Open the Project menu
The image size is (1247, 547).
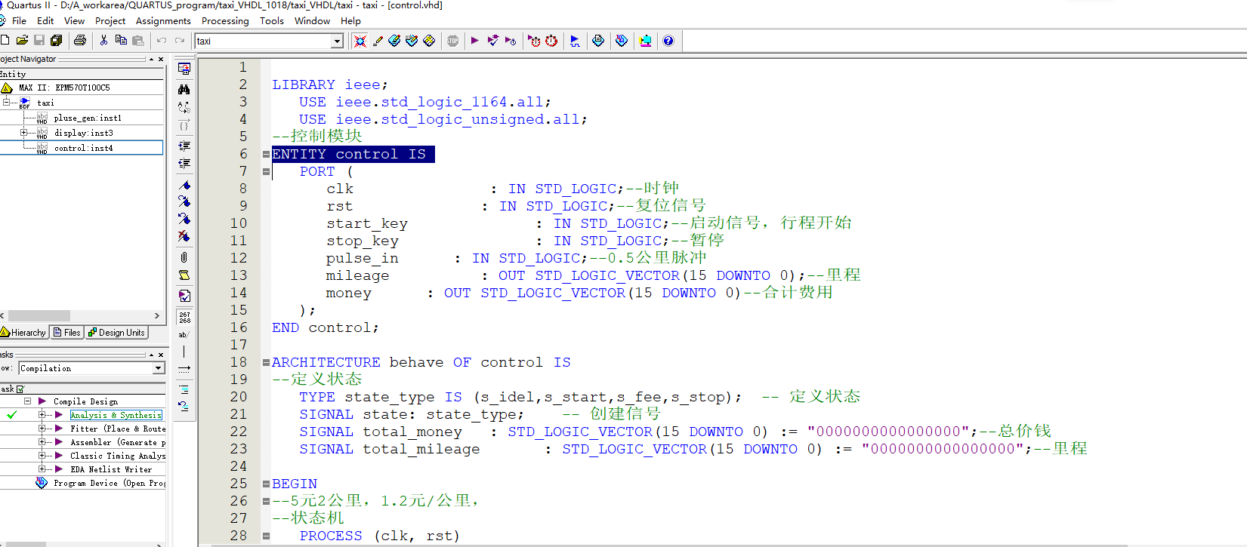tap(110, 21)
